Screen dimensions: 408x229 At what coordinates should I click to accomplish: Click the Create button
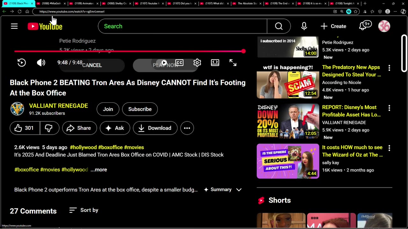coord(333,26)
